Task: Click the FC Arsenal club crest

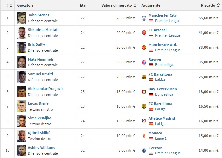Action: point(144,33)
